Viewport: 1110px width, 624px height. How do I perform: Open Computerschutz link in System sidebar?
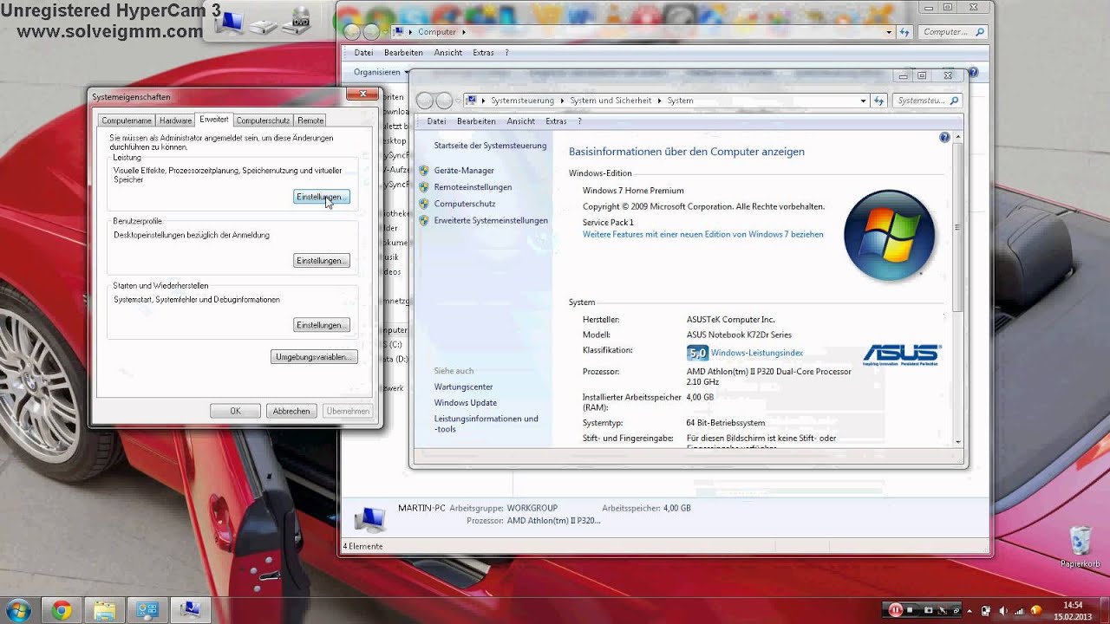pyautogui.click(x=465, y=204)
